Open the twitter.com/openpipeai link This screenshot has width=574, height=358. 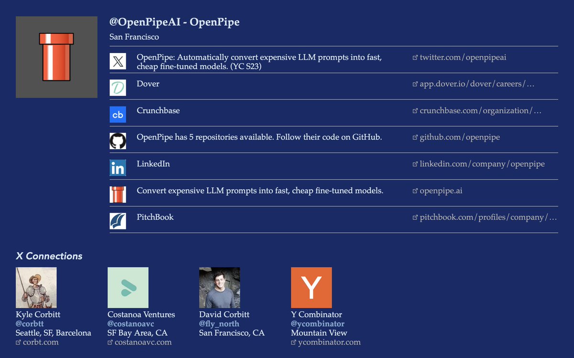463,57
